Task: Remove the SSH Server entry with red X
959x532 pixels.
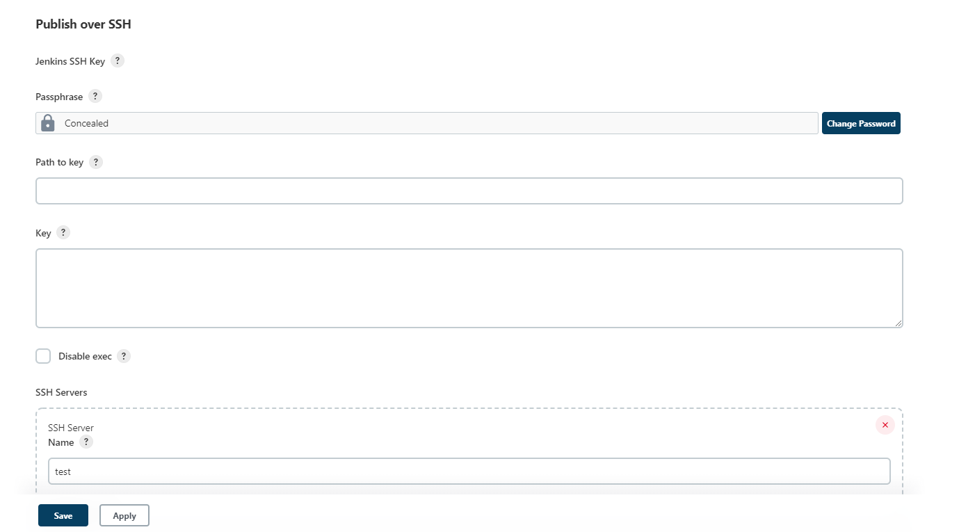Action: 885,425
